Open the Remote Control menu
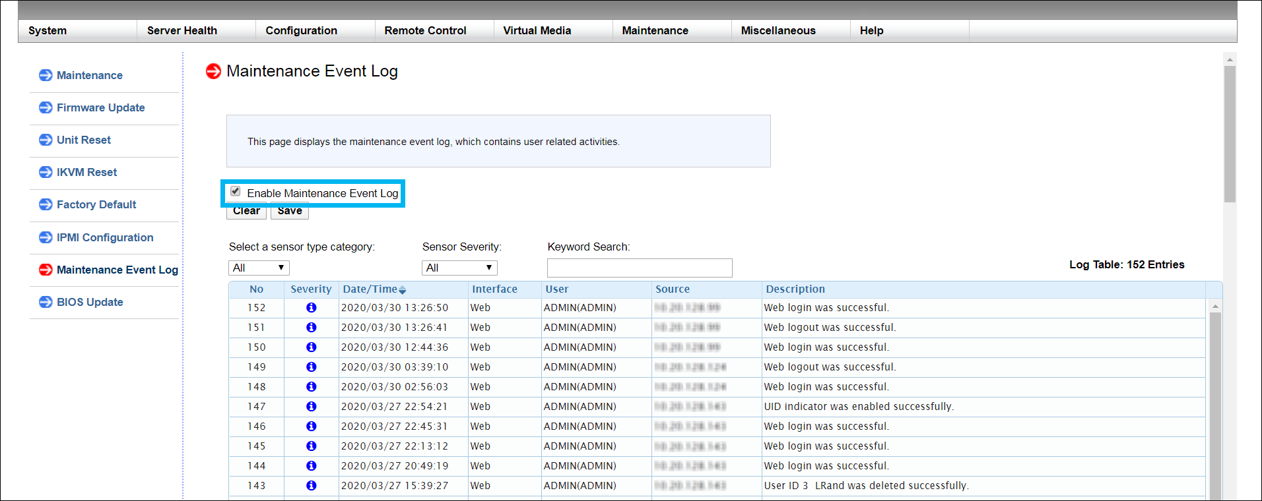Screen dimensions: 1262x501 pos(425,30)
